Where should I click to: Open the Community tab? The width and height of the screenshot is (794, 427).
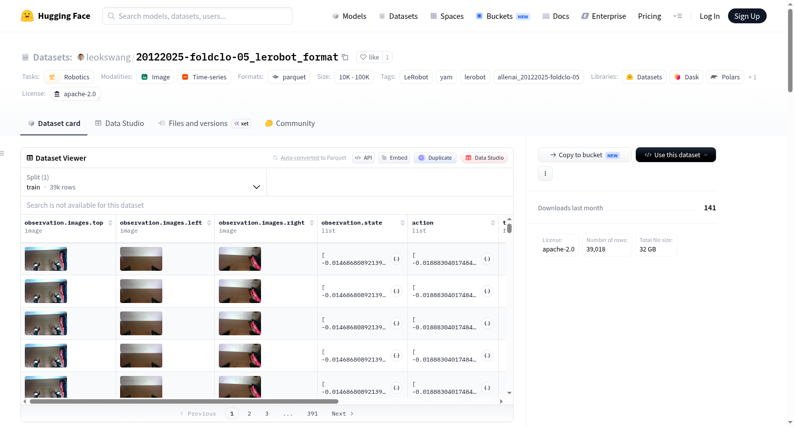click(x=290, y=123)
